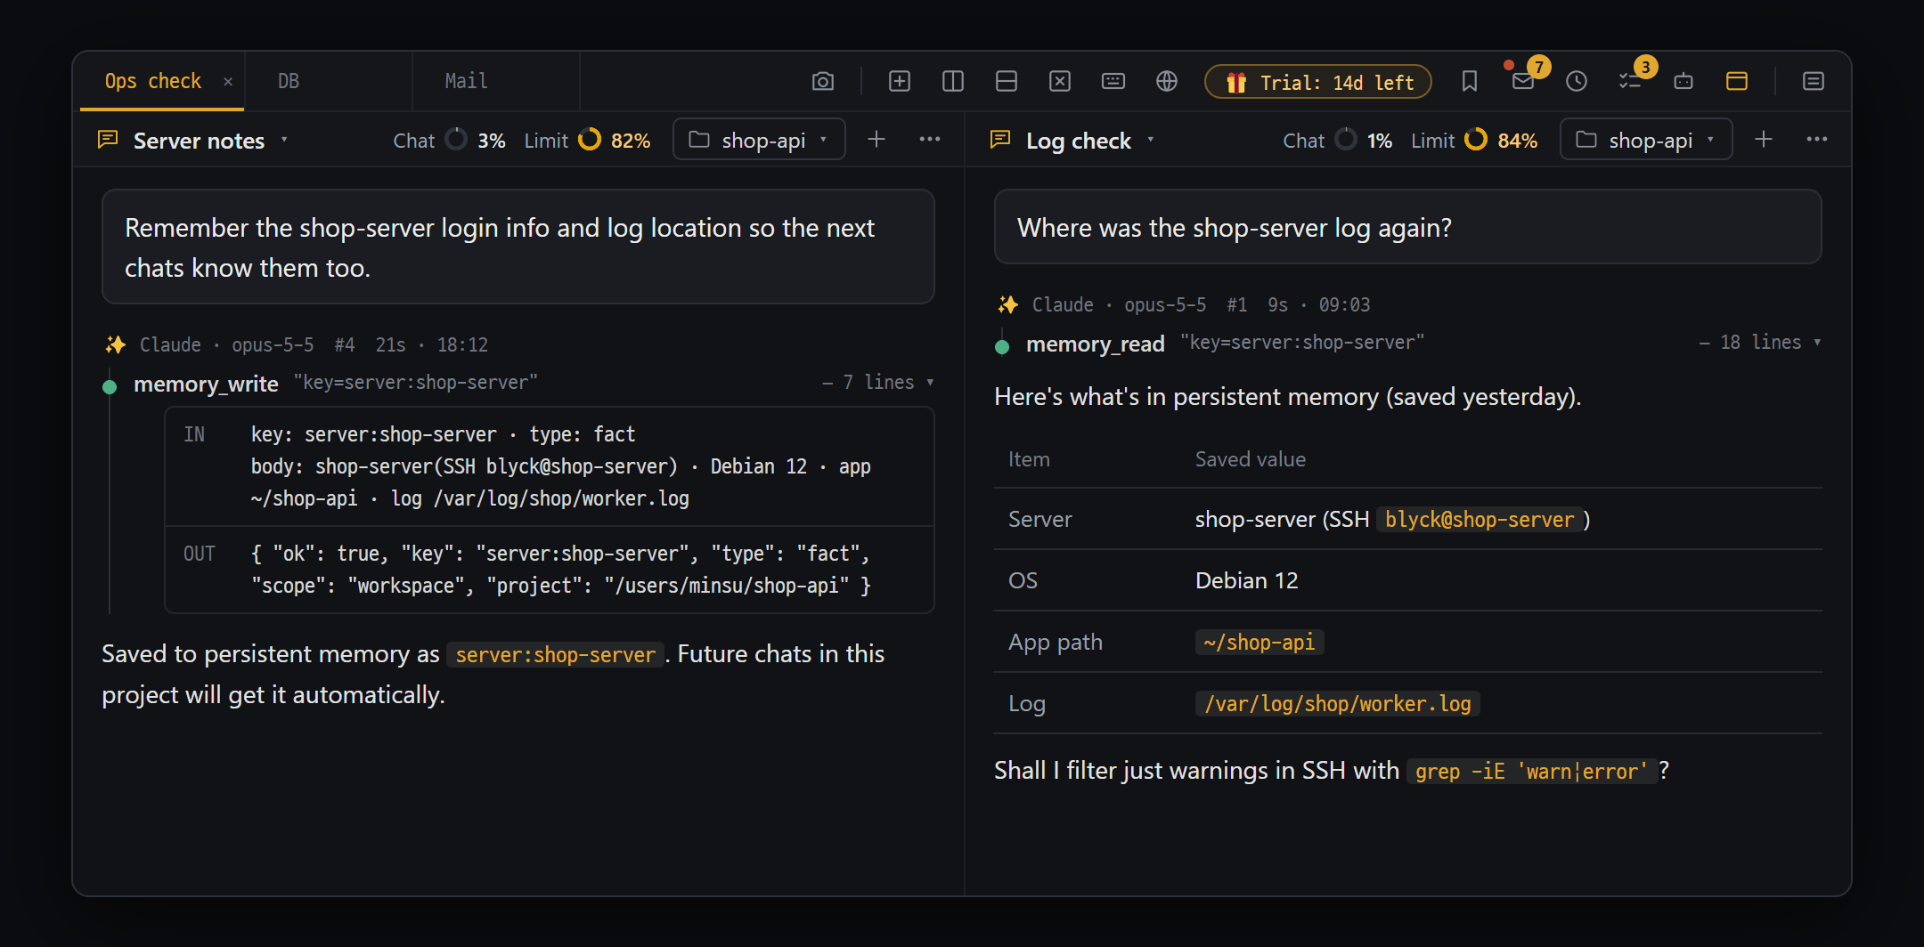Select the Ops check tab
The height and width of the screenshot is (947, 1924).
pyautogui.click(x=153, y=81)
